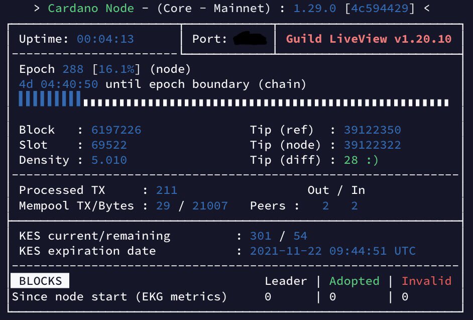The height and width of the screenshot is (320, 473).
Task: Select Tip (node) value 39122322
Action: 372,145
